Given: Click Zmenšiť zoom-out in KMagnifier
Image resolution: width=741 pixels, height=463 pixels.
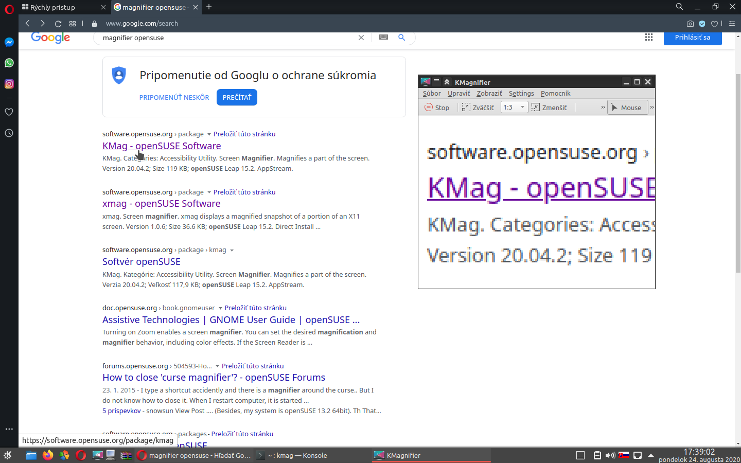Looking at the screenshot, I should (549, 108).
